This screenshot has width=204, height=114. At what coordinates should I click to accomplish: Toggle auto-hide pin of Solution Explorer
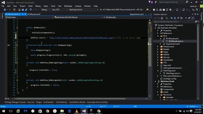[195, 14]
